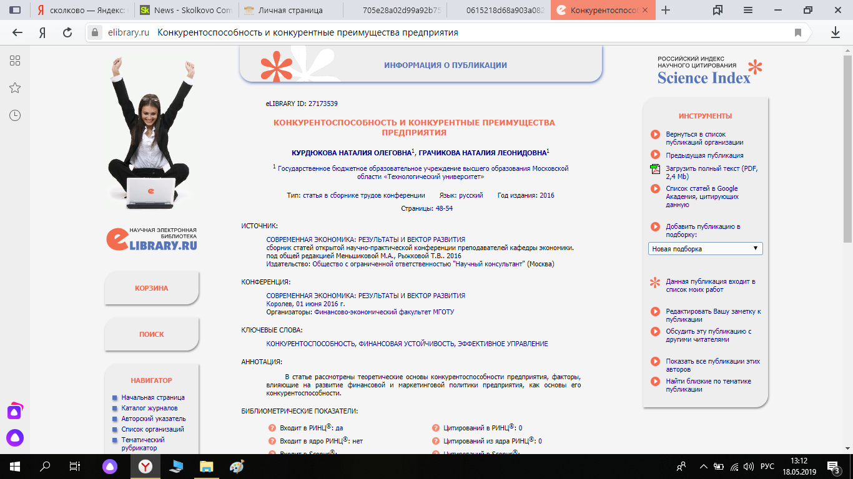This screenshot has width=853, height=479.
Task: Click the PDF icon for full text download
Action: pyautogui.click(x=655, y=169)
